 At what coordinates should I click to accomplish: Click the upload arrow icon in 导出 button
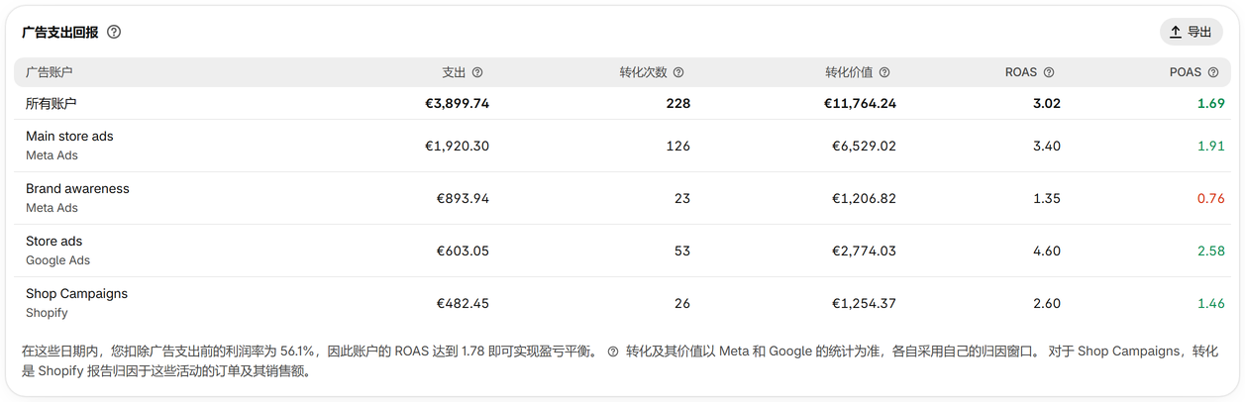click(x=1176, y=32)
